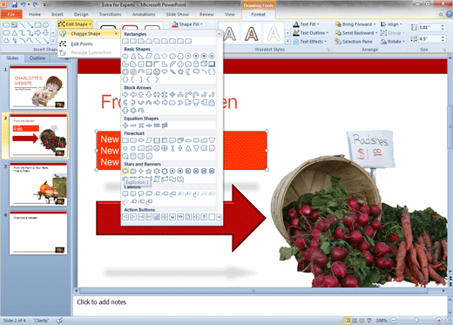Click the Plus equation shape
Screen dimensions: 453x325
[125, 125]
